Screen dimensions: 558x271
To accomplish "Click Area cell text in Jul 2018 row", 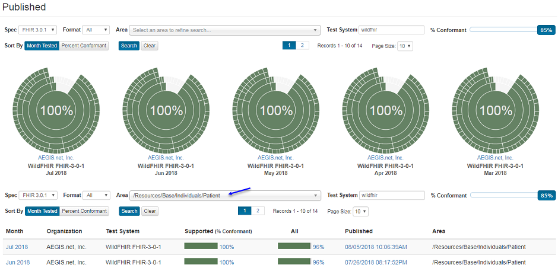I will click(478, 247).
